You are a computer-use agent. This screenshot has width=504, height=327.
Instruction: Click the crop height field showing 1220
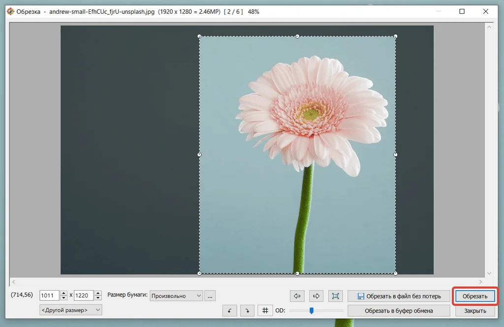click(x=83, y=296)
